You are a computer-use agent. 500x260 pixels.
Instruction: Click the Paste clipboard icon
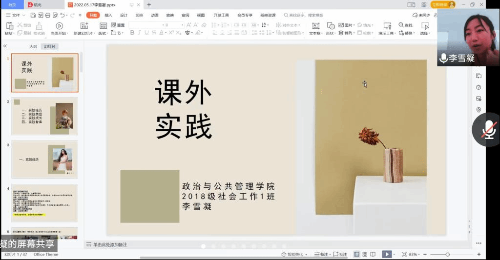9,26
